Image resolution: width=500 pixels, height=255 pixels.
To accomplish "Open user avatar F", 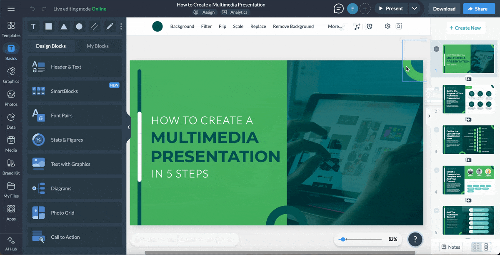I will coord(352,9).
